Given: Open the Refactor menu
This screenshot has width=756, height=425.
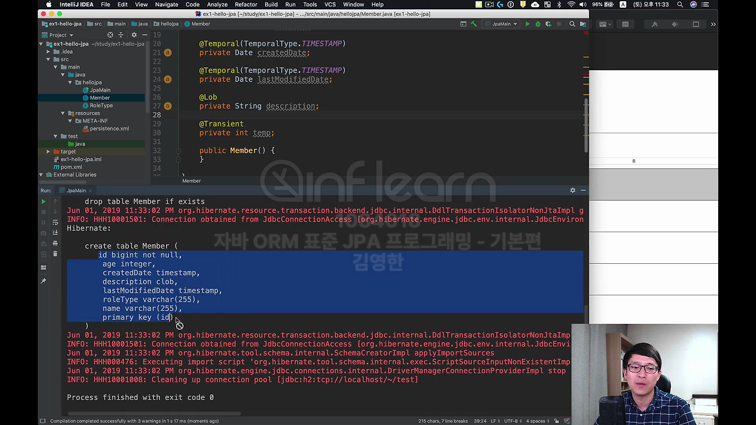Looking at the screenshot, I should [x=246, y=5].
